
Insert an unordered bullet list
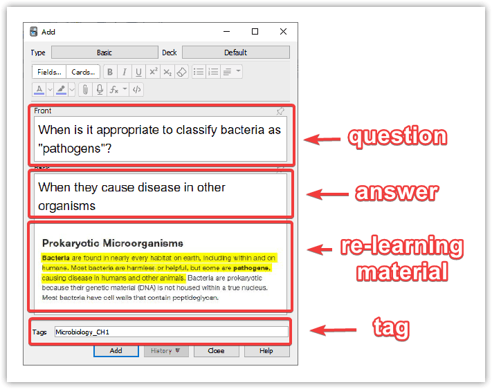[x=199, y=72]
